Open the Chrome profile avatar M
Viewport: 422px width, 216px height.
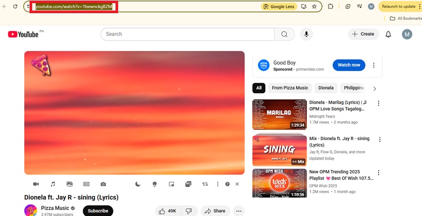tap(371, 6)
